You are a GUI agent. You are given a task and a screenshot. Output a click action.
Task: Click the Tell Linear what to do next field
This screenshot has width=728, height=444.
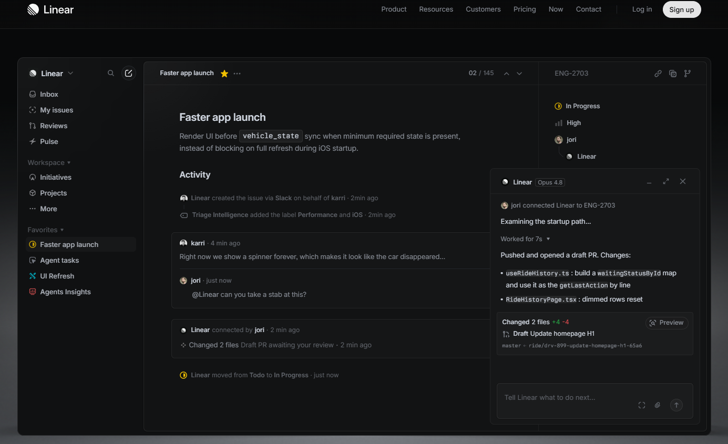[x=594, y=401]
